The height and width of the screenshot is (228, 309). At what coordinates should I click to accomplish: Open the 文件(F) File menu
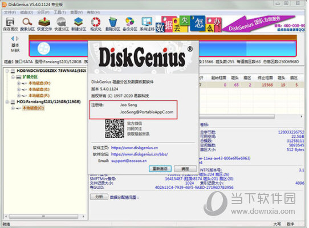point(10,12)
